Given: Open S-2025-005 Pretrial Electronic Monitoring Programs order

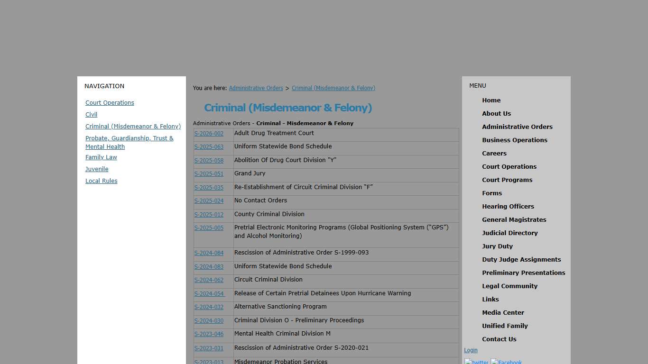Looking at the screenshot, I should [209, 228].
